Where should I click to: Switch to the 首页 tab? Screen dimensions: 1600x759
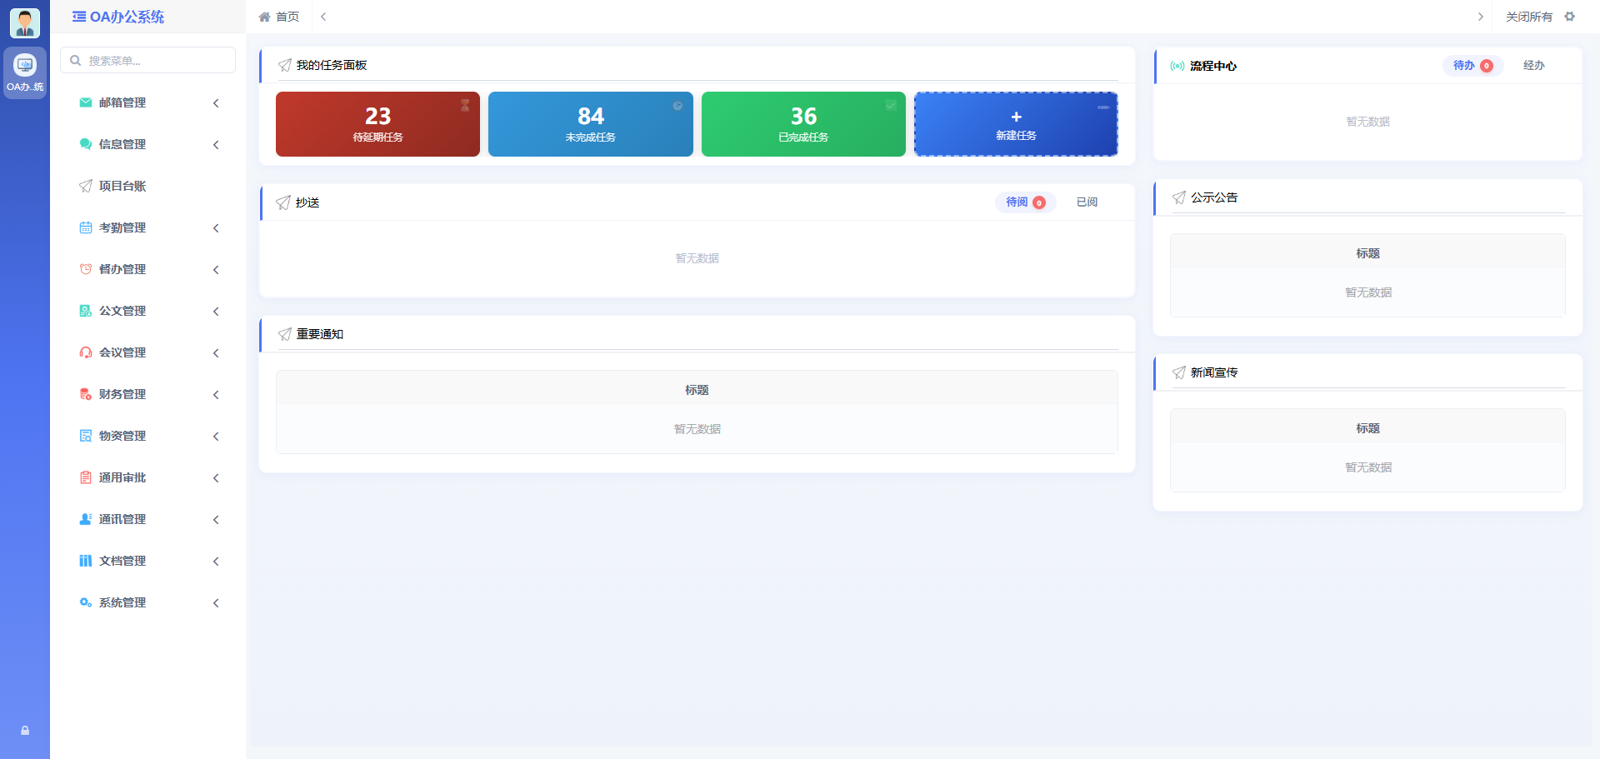tap(279, 17)
